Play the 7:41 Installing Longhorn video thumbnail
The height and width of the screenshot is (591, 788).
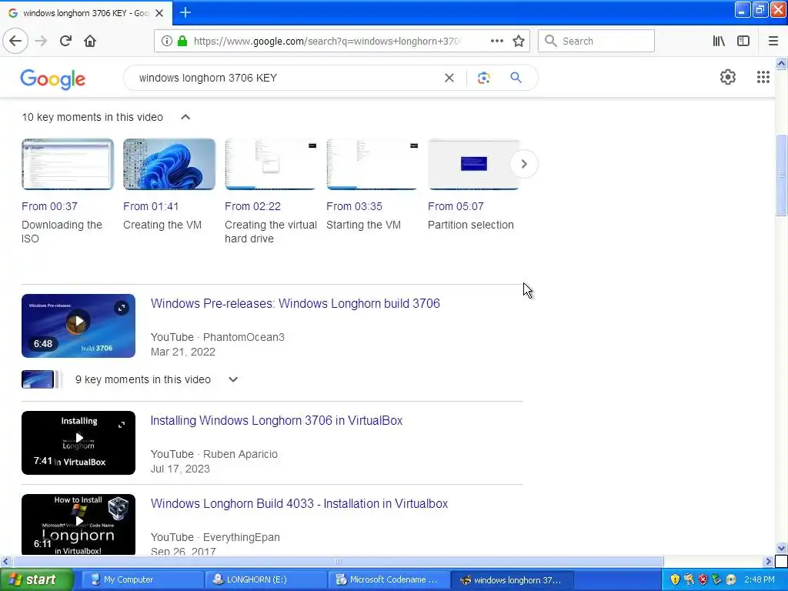coord(78,442)
